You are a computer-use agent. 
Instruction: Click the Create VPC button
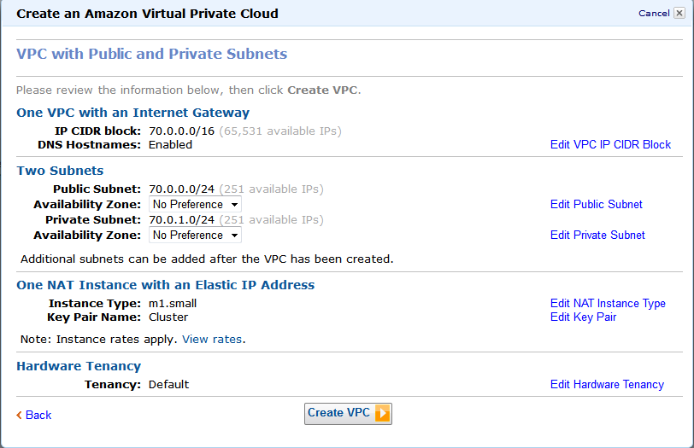click(x=348, y=414)
